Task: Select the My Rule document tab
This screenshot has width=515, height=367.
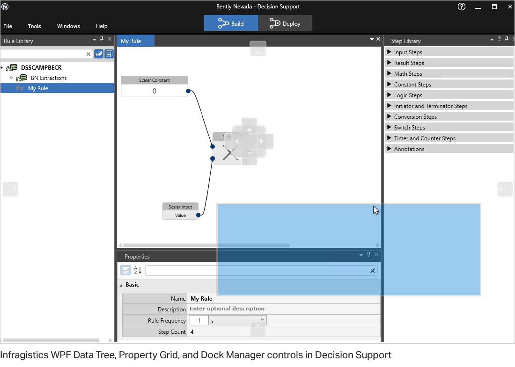Action: tap(135, 41)
